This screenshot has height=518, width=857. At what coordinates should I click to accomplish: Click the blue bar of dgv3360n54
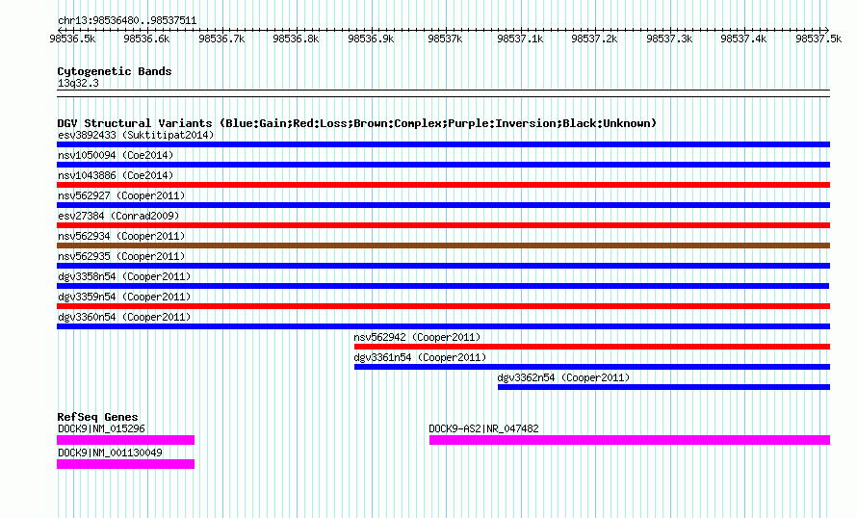(x=443, y=326)
